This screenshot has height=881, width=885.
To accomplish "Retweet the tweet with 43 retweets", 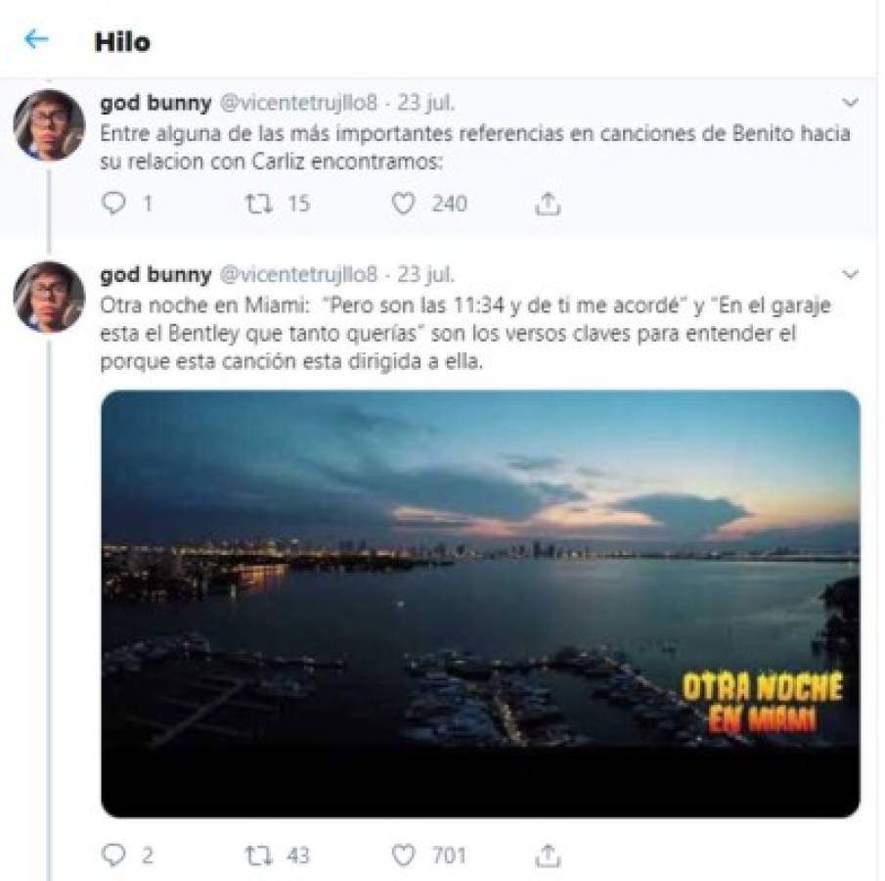I will 259,855.
